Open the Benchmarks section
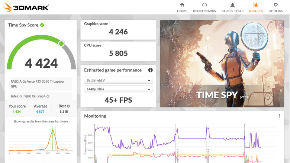 (x=204, y=7)
